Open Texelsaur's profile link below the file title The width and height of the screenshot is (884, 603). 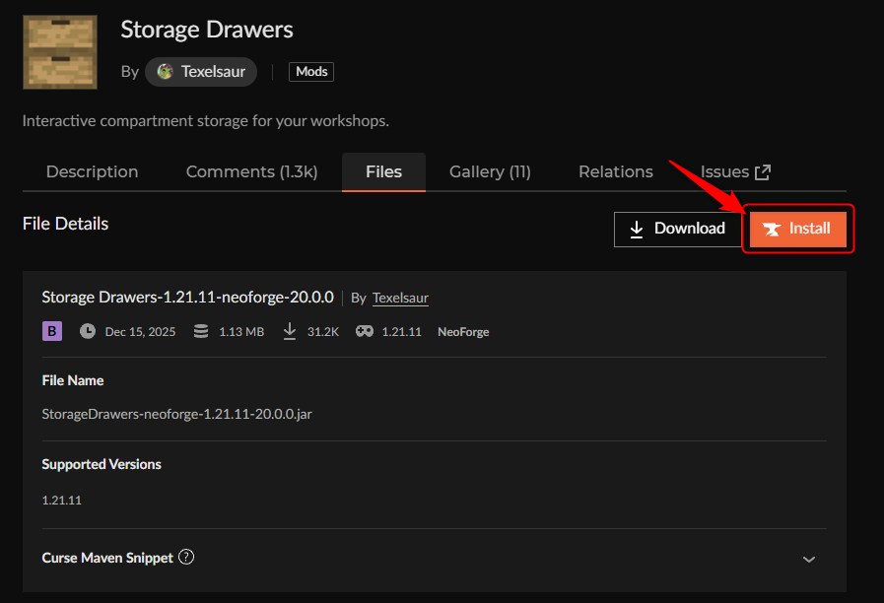tap(400, 297)
